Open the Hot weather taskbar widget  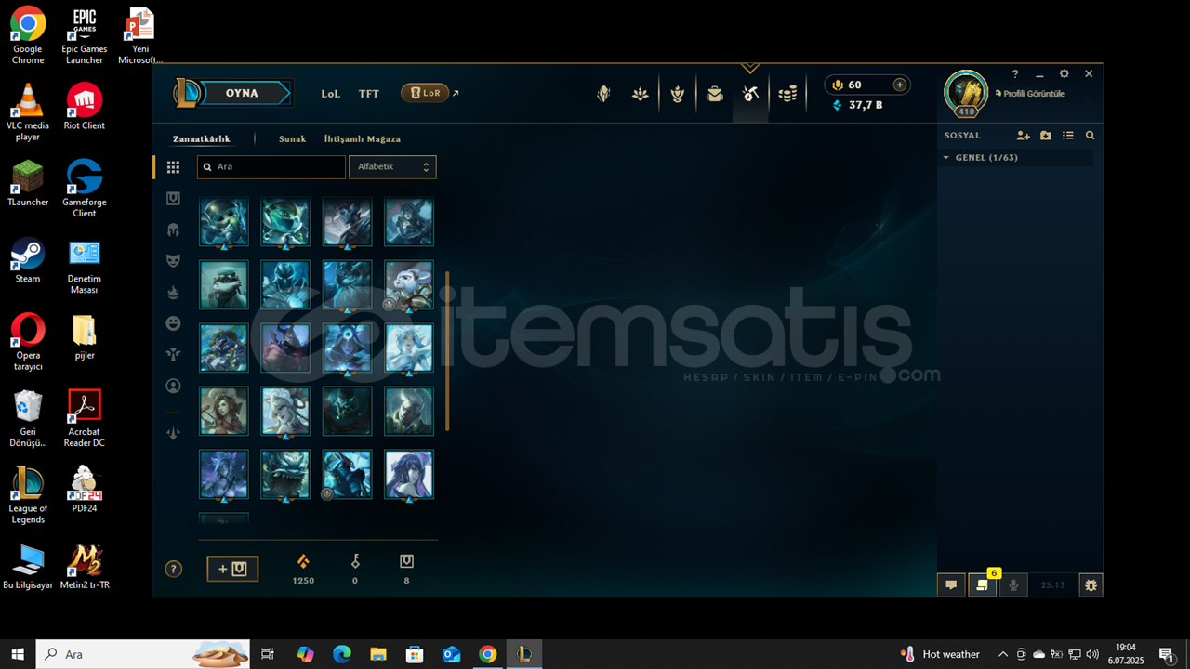pyautogui.click(x=940, y=654)
